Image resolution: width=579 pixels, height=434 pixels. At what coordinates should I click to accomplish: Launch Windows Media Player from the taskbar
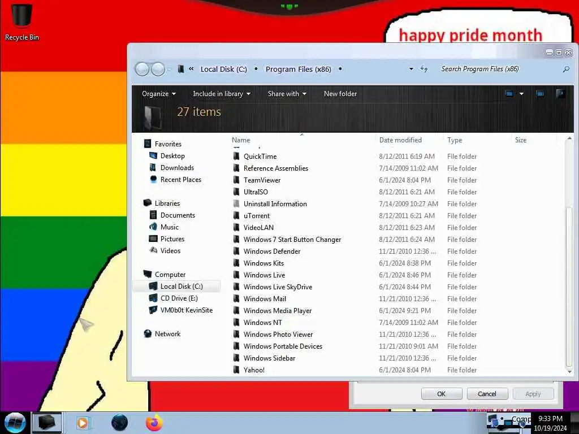click(x=83, y=423)
